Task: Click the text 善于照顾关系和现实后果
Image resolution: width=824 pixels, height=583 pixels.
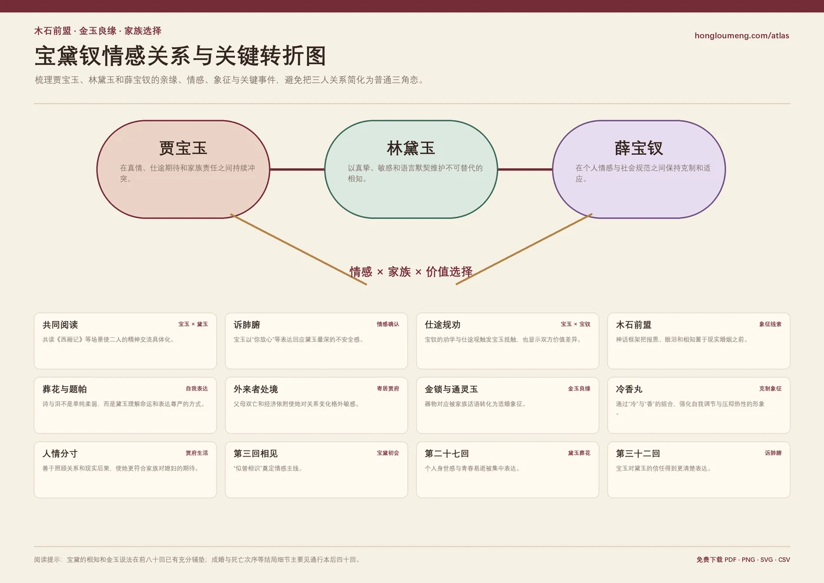Action: point(121,469)
